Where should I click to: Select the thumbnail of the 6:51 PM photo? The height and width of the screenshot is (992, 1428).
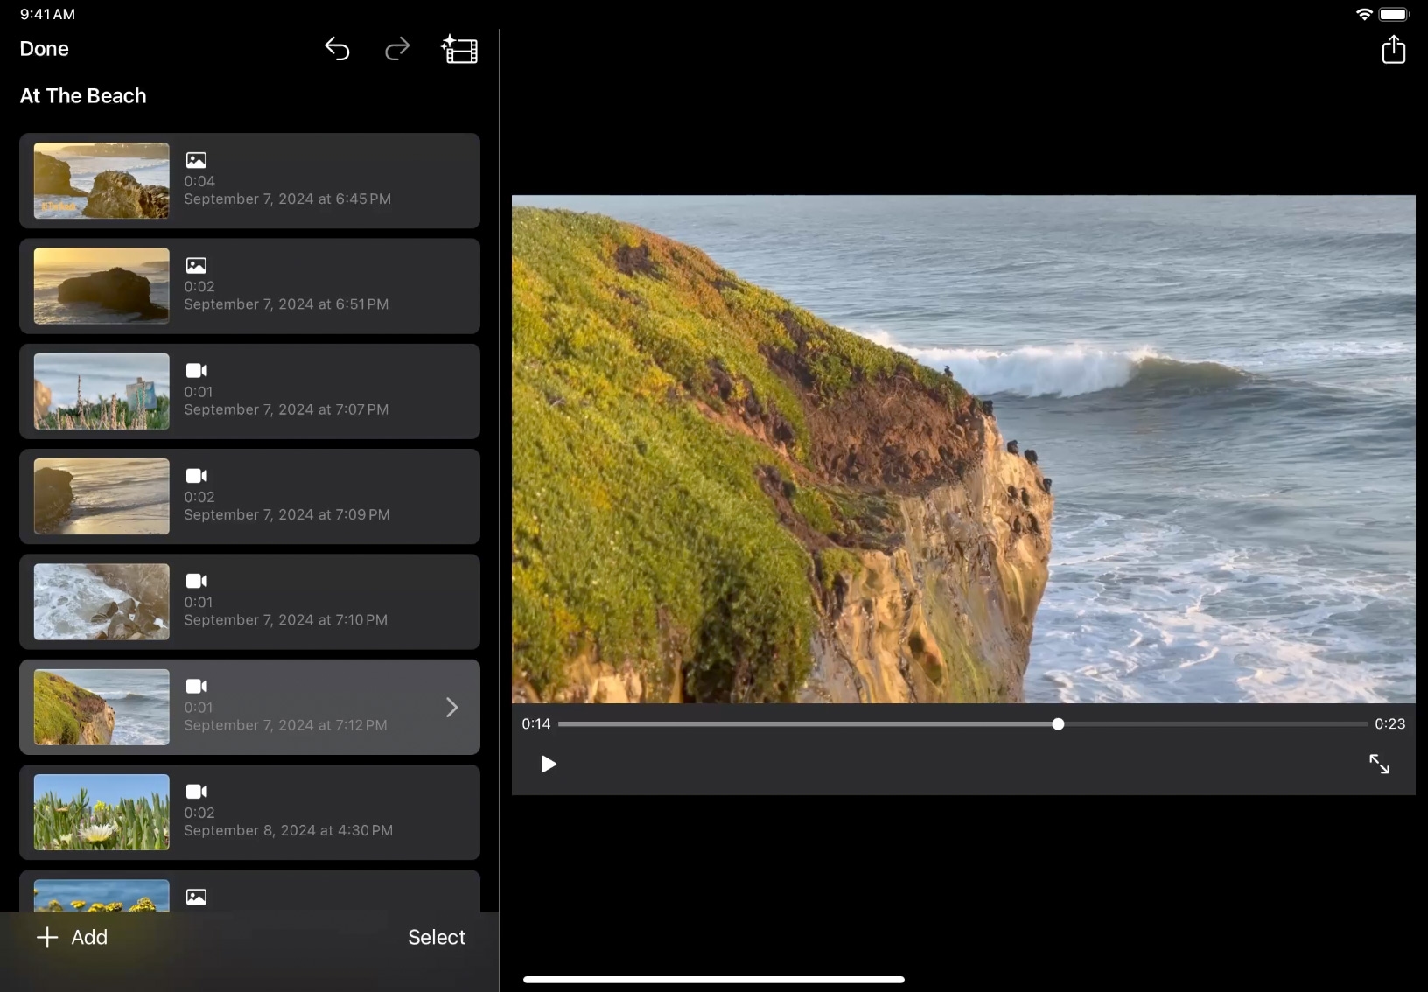(101, 286)
